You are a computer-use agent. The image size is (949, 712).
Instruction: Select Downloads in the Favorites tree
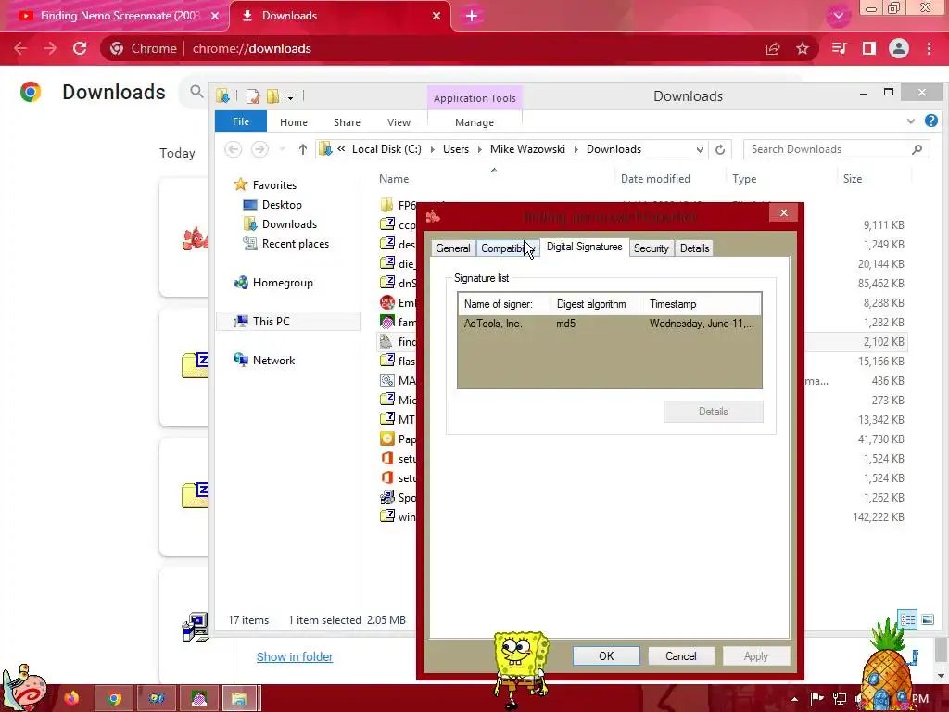[x=289, y=224]
